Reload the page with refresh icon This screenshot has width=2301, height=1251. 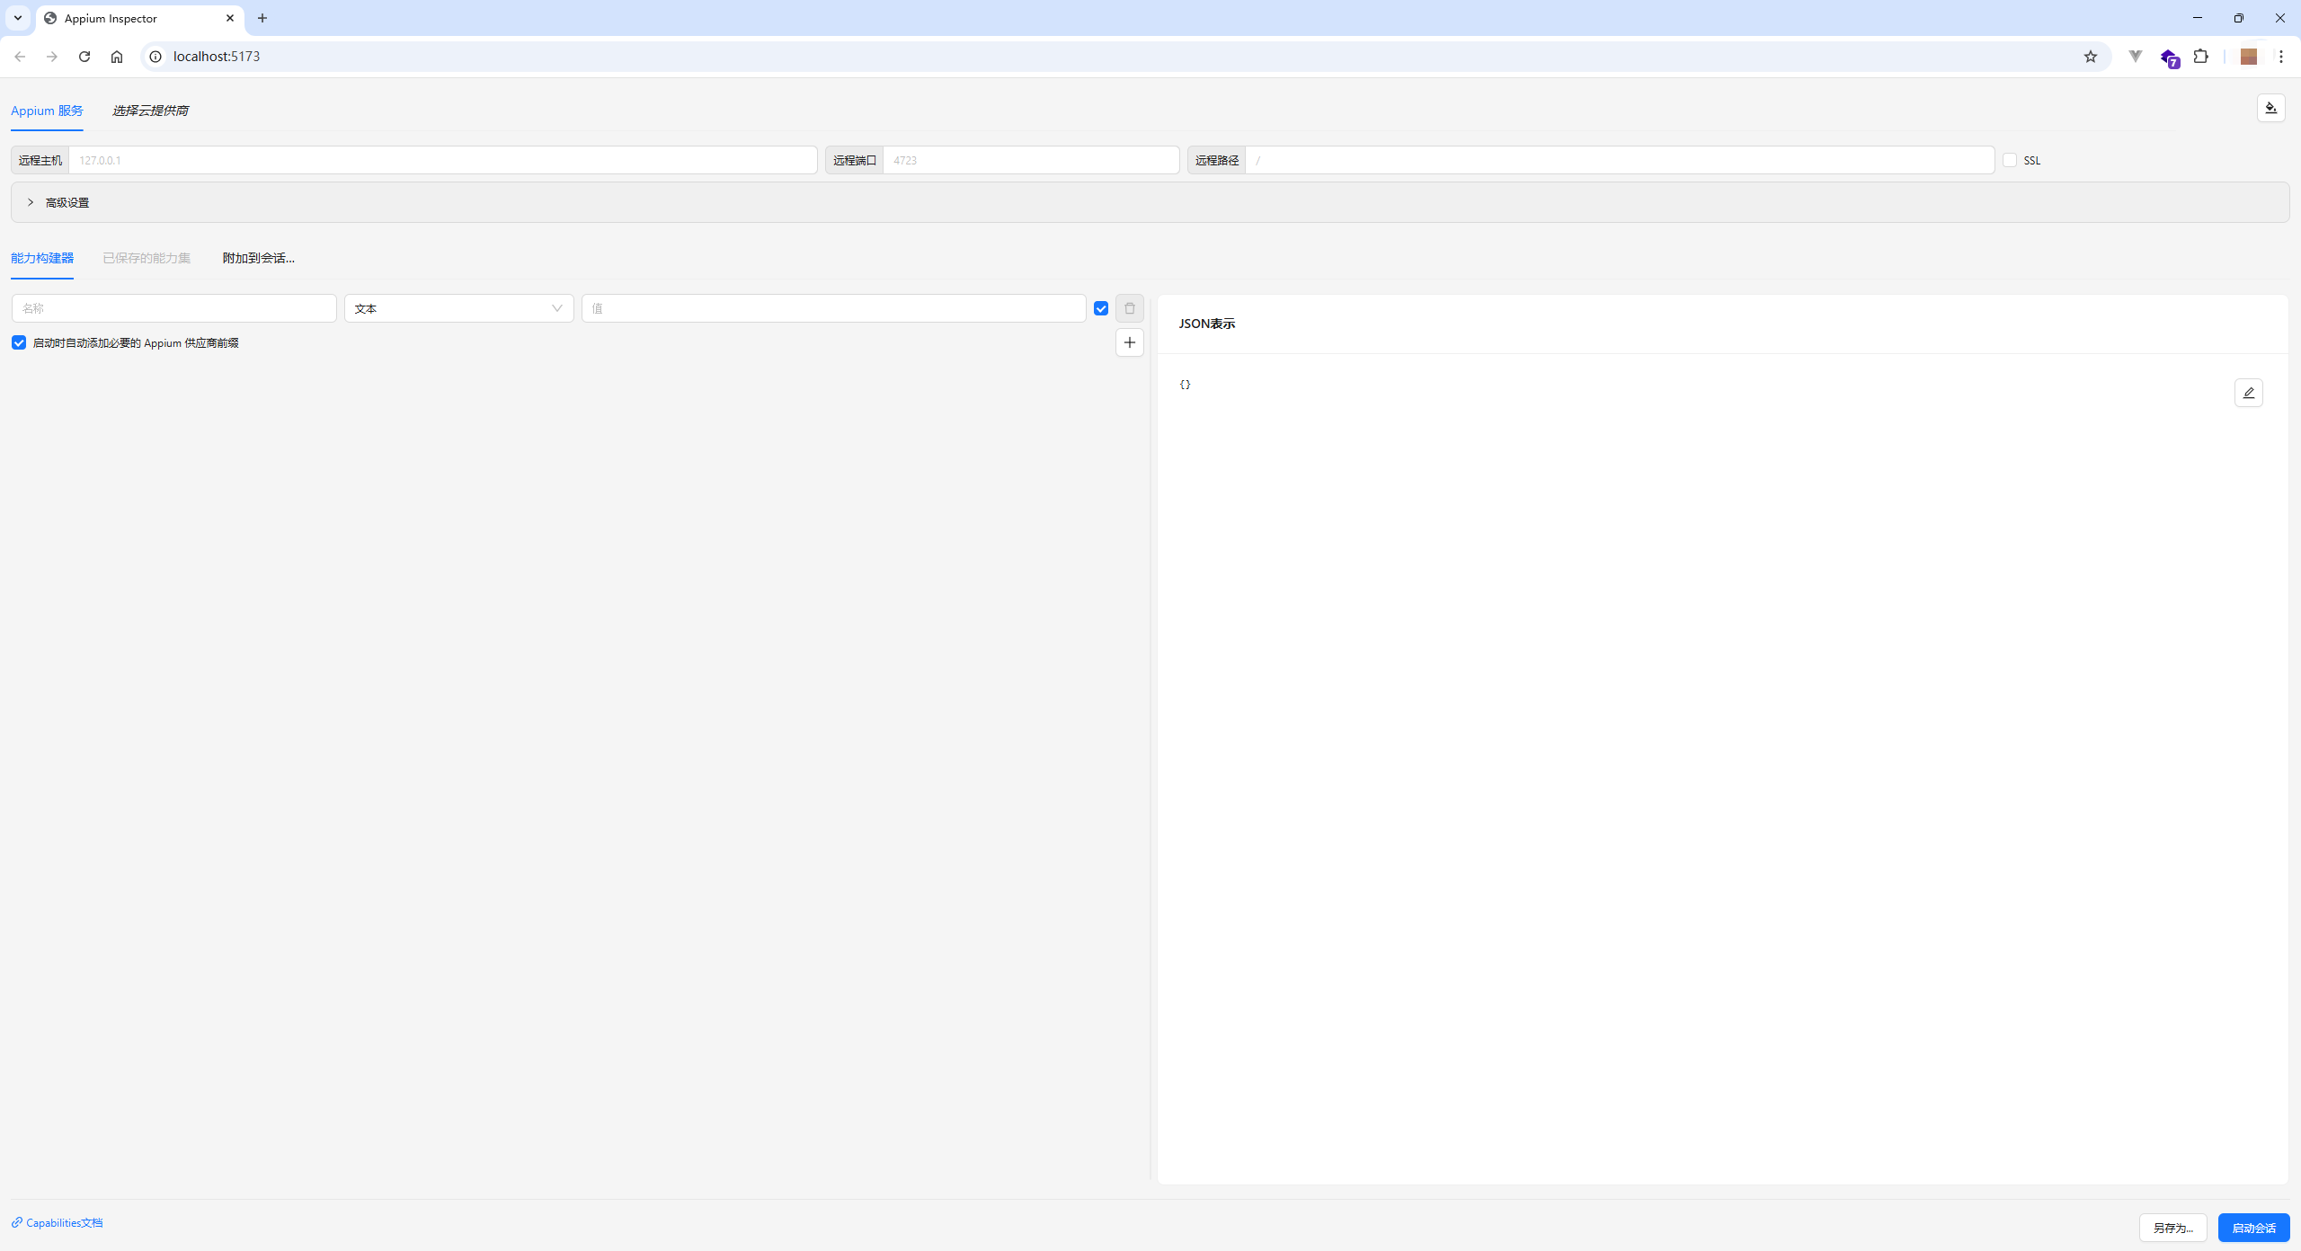(84, 57)
